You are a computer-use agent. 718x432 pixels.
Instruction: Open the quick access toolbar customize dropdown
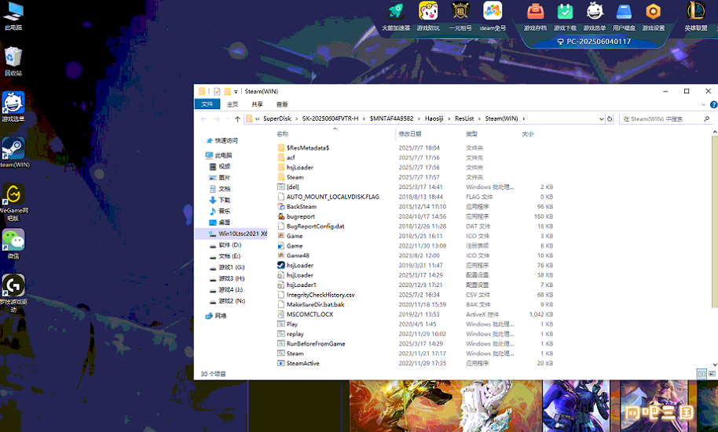coord(236,92)
